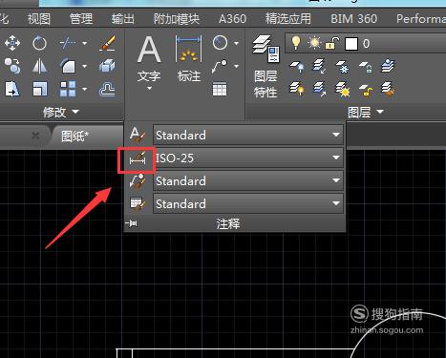Open the layer 0 selection dropdown
This screenshot has width=446, height=358.
[x=366, y=43]
